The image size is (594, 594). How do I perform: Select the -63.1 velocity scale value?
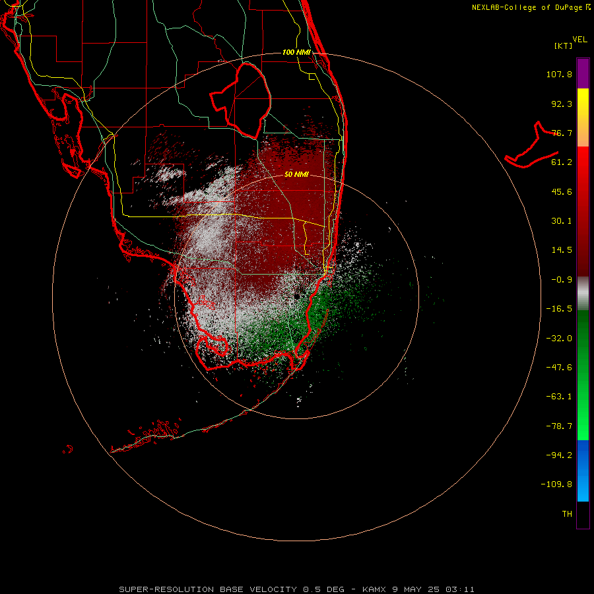[559, 397]
